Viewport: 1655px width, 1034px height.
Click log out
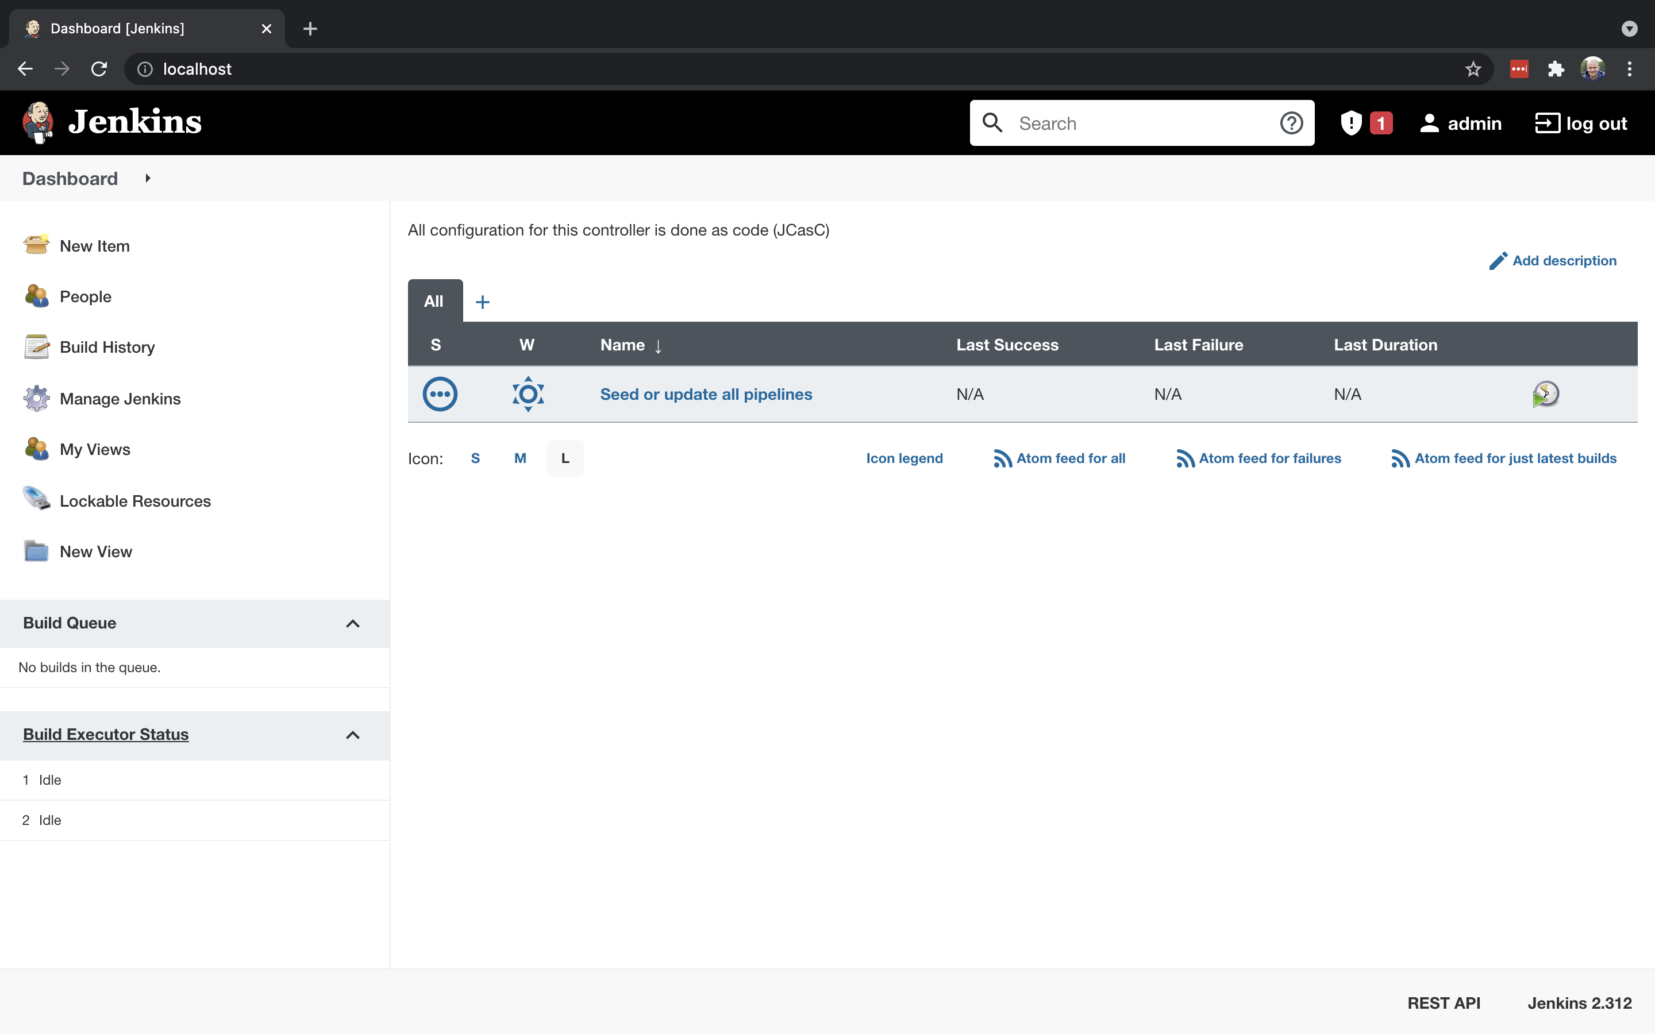point(1581,123)
